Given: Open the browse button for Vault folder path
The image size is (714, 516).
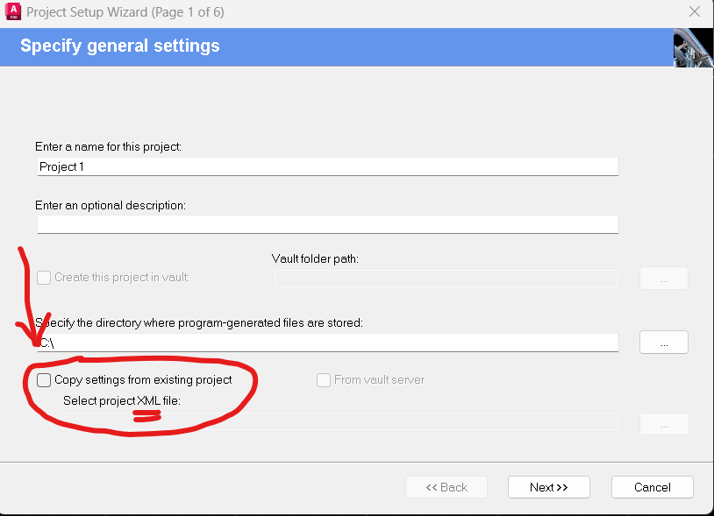Looking at the screenshot, I should (x=663, y=279).
